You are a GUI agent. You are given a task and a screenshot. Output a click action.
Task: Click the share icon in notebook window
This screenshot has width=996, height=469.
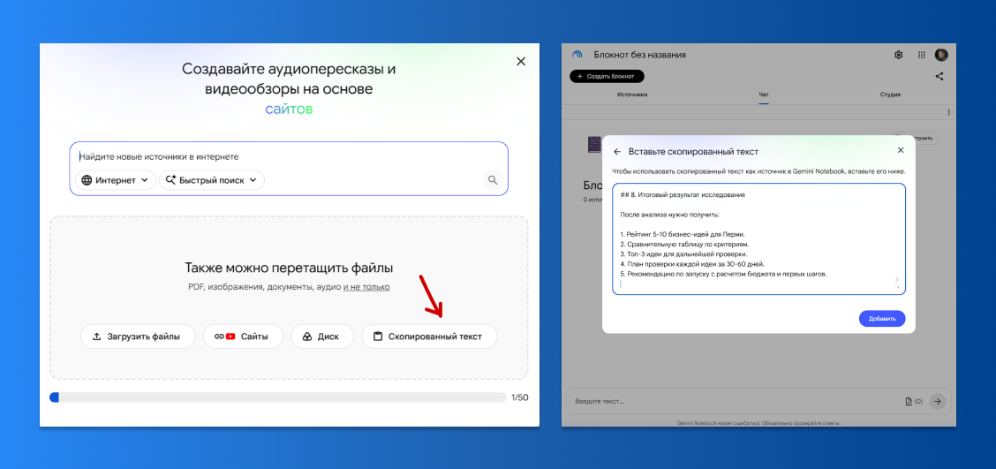[939, 76]
